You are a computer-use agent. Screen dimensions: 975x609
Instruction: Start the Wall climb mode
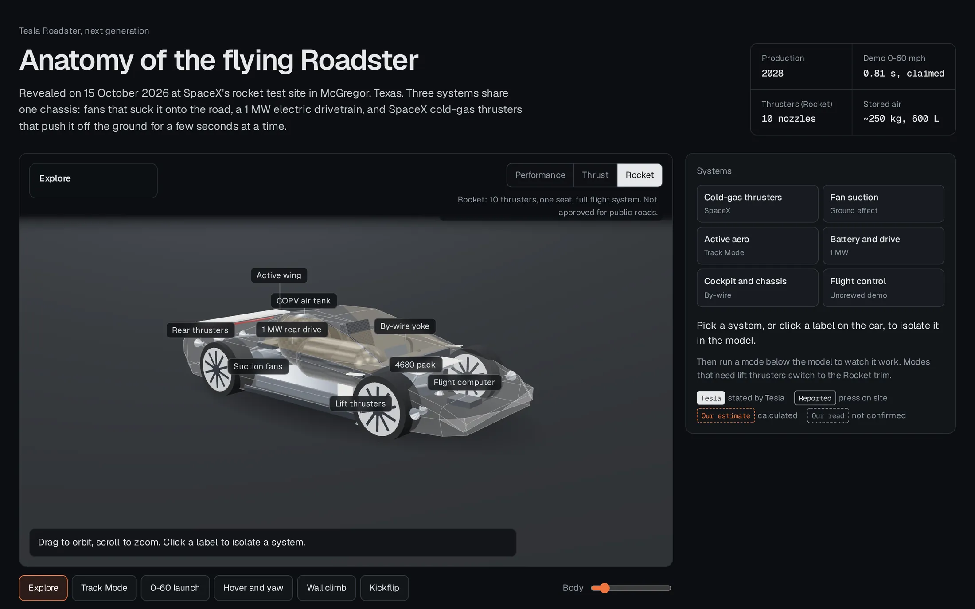click(327, 588)
